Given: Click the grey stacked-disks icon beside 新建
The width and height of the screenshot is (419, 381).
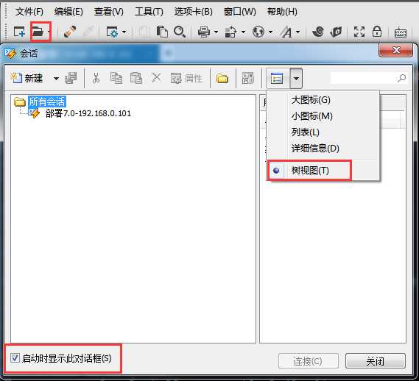Looking at the screenshot, I should coord(71,78).
